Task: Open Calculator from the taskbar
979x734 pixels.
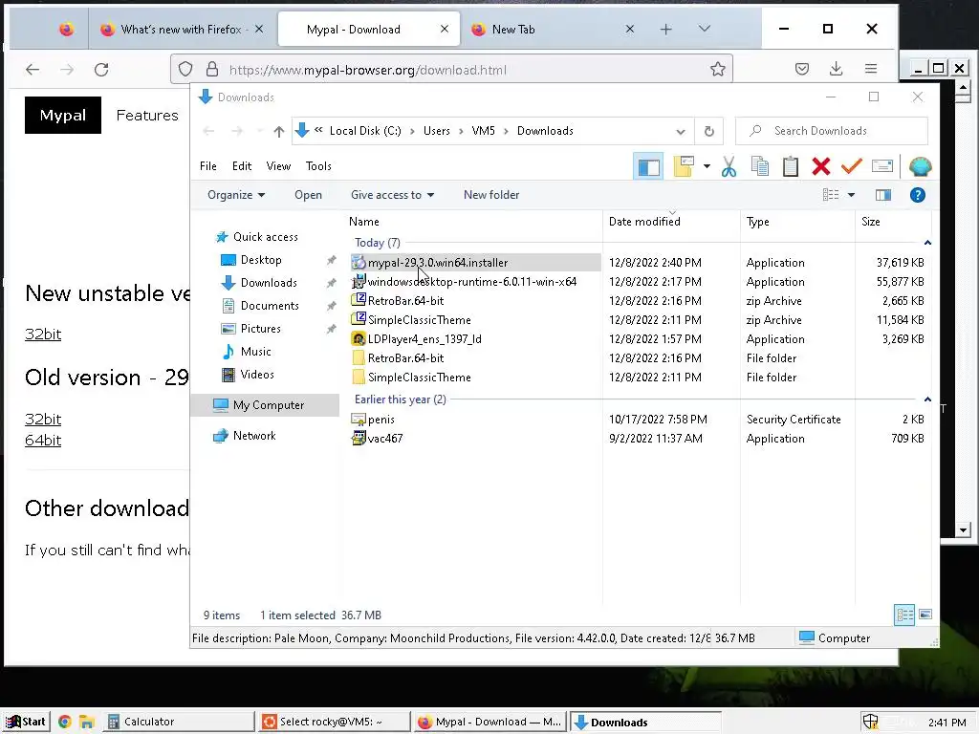Action: coord(179,722)
